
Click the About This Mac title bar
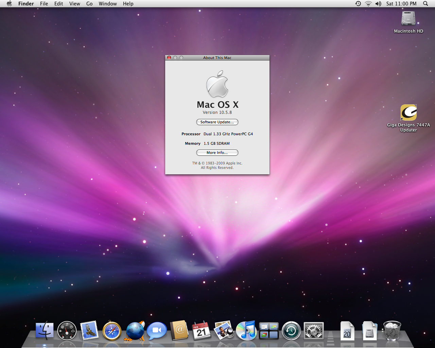click(x=217, y=58)
